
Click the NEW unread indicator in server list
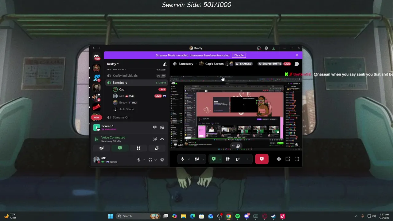[x=96, y=117]
